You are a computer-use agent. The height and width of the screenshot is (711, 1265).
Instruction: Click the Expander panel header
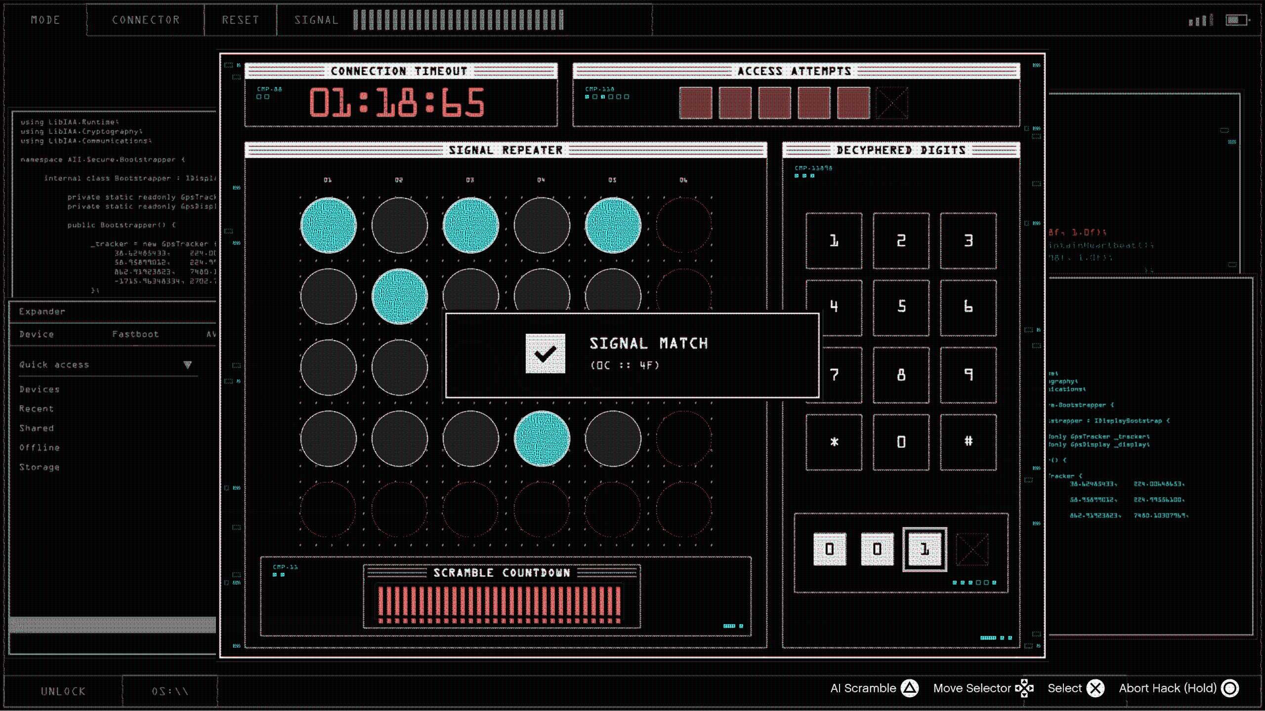coord(113,312)
